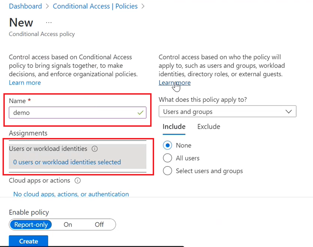The height and width of the screenshot is (247, 313).
Task: Open the Include tab
Action: pyautogui.click(x=174, y=126)
